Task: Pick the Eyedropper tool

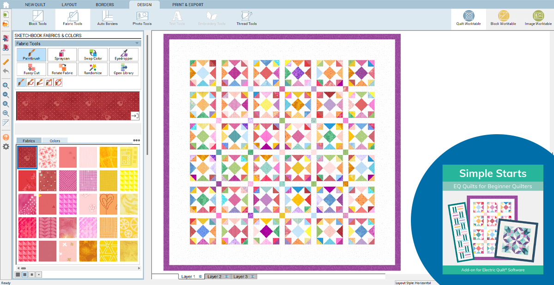Action: click(x=124, y=54)
